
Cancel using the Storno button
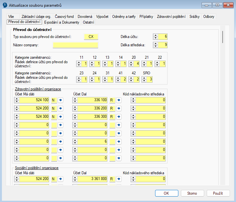pos(192,193)
